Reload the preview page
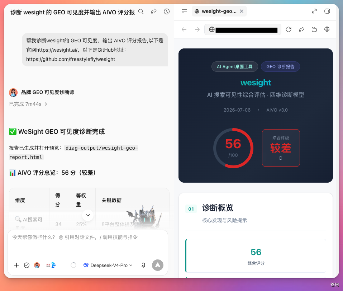The height and width of the screenshot is (291, 343). click(x=289, y=29)
